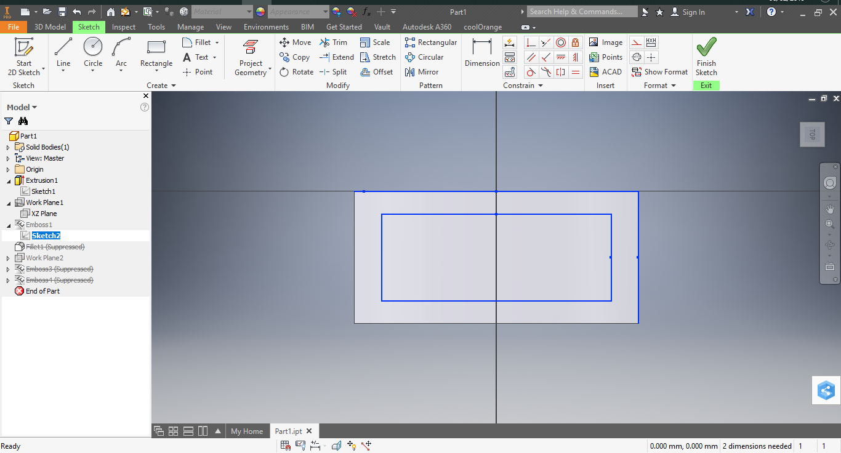Image resolution: width=841 pixels, height=453 pixels.
Task: Apply the Tangent constraint
Action: pos(531,72)
